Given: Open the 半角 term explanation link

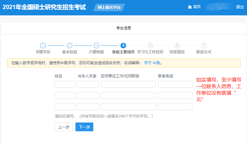Looking at the screenshot, I should click(x=156, y=63).
